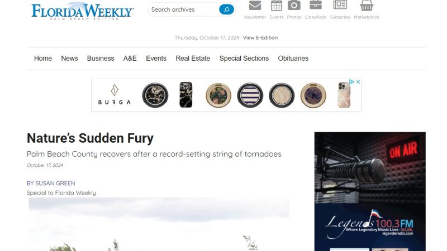This screenshot has height=251, width=447.
Task: Click the Florida Weekly logo
Action: point(82,11)
